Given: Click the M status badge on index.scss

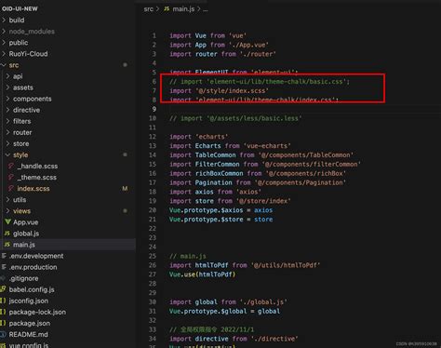Looking at the screenshot, I should tap(125, 189).
